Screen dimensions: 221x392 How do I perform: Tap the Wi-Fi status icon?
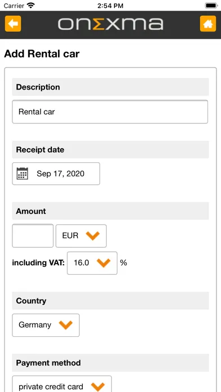coord(31,5)
